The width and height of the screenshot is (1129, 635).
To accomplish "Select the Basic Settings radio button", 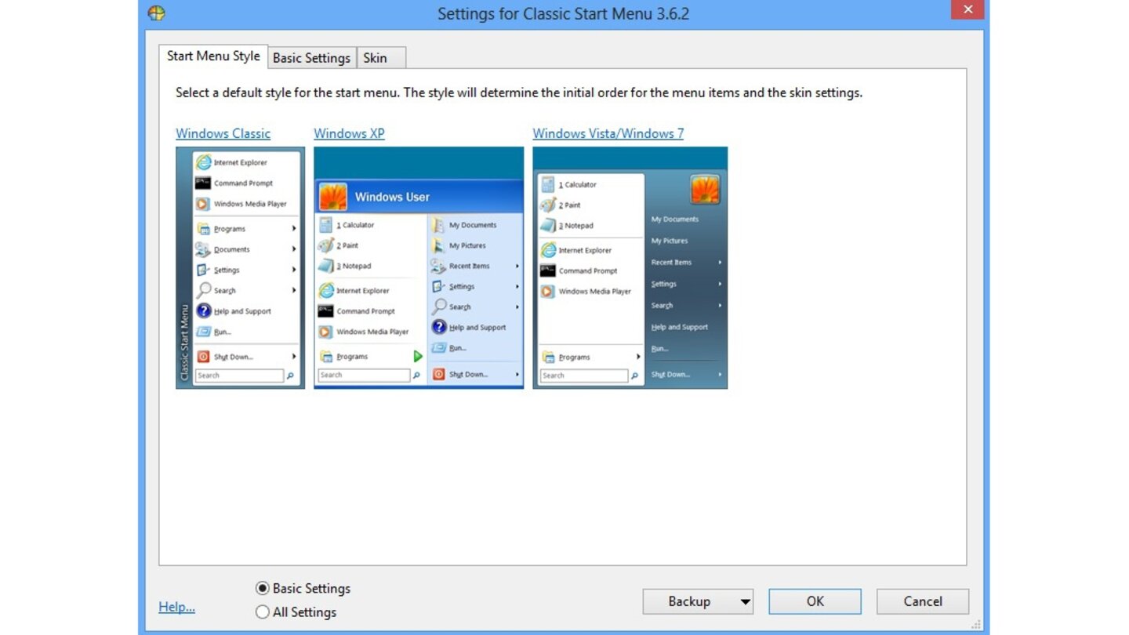I will 263,588.
